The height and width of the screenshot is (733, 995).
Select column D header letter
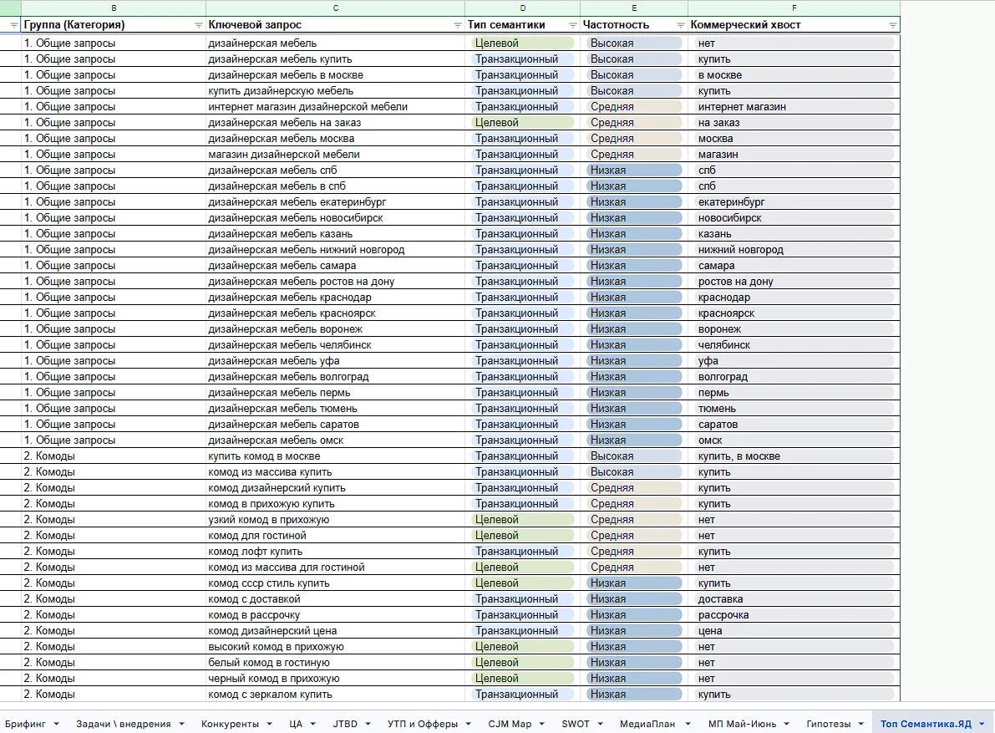[523, 8]
